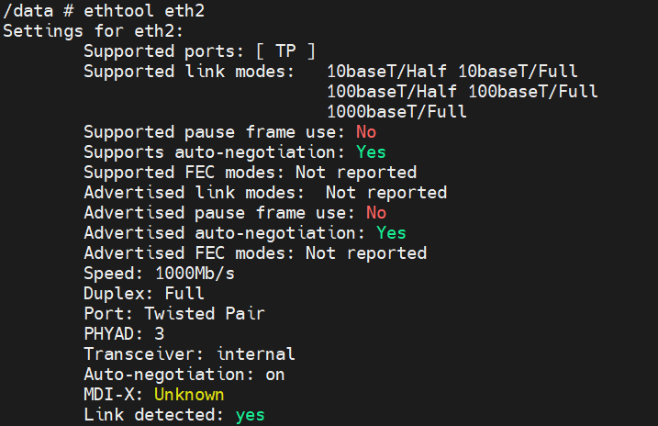This screenshot has width=658, height=426.
Task: Click red 'No' after Advertised pause frame use
Action: [x=375, y=212]
